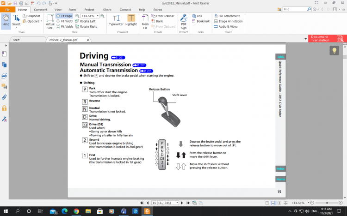The width and height of the screenshot is (347, 216).
Task: Click the Index side tab
Action: point(280,168)
